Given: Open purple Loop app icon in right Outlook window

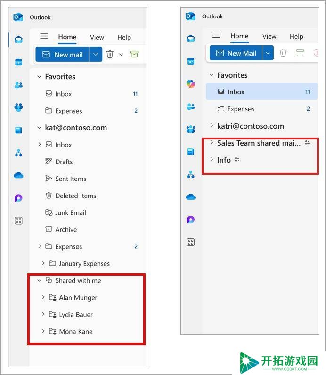Looking at the screenshot, I should click(x=191, y=220).
